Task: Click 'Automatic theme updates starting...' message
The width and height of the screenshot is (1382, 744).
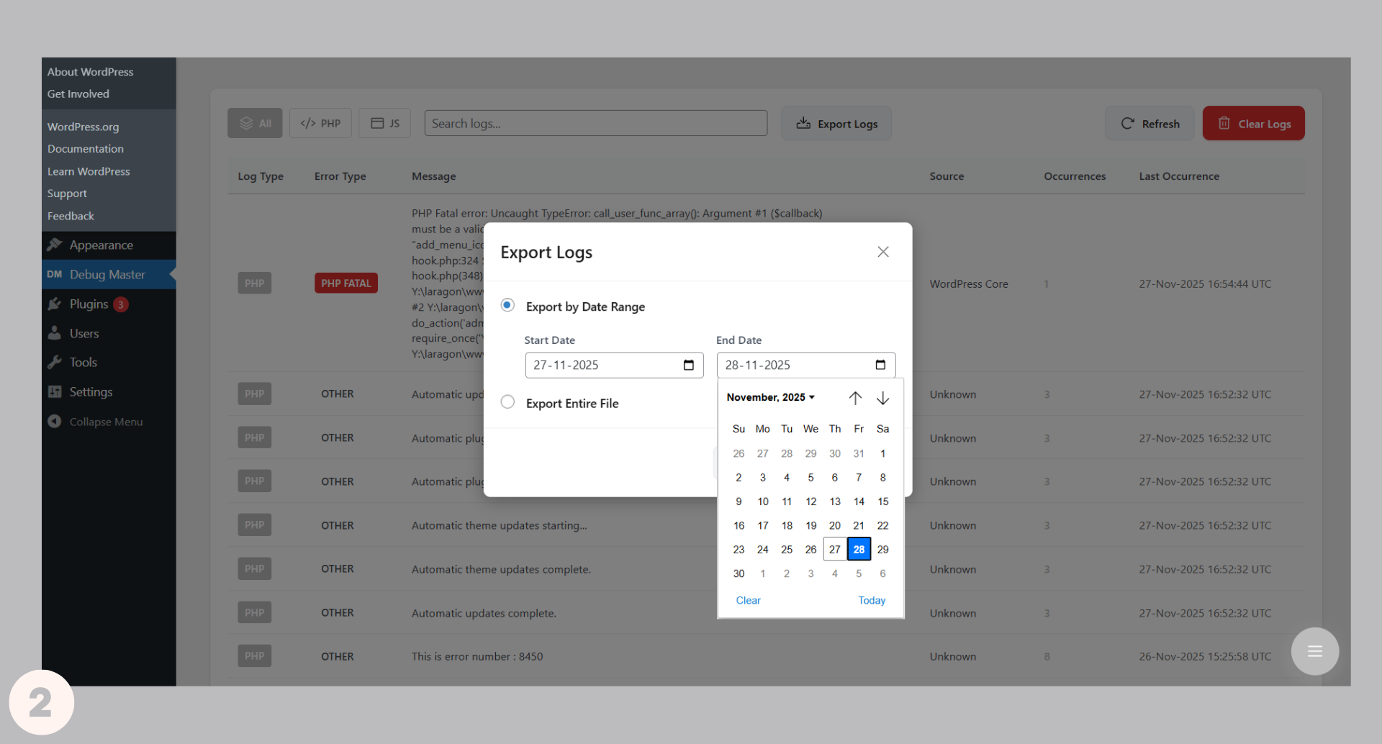Action: 500,525
